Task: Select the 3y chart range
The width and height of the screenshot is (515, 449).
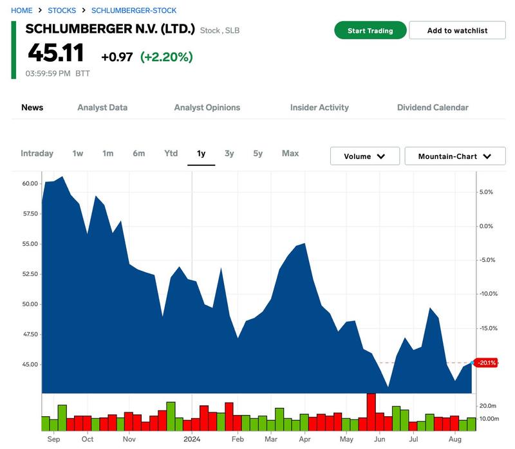Action: (x=229, y=153)
